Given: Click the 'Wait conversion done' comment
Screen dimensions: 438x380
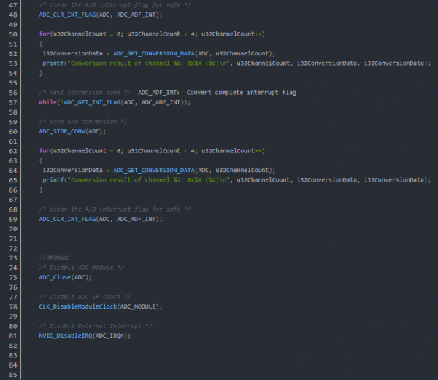Looking at the screenshot, I should pyautogui.click(x=85, y=93).
